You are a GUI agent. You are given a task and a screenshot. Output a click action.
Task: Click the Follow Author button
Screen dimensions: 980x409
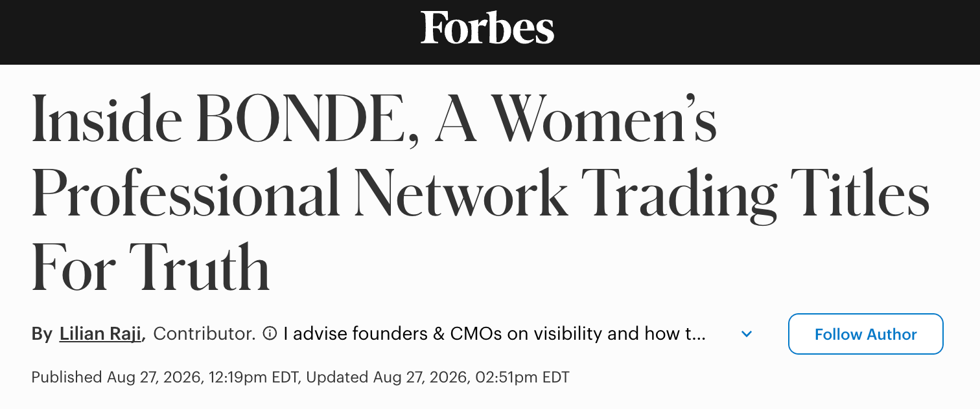pyautogui.click(x=865, y=334)
